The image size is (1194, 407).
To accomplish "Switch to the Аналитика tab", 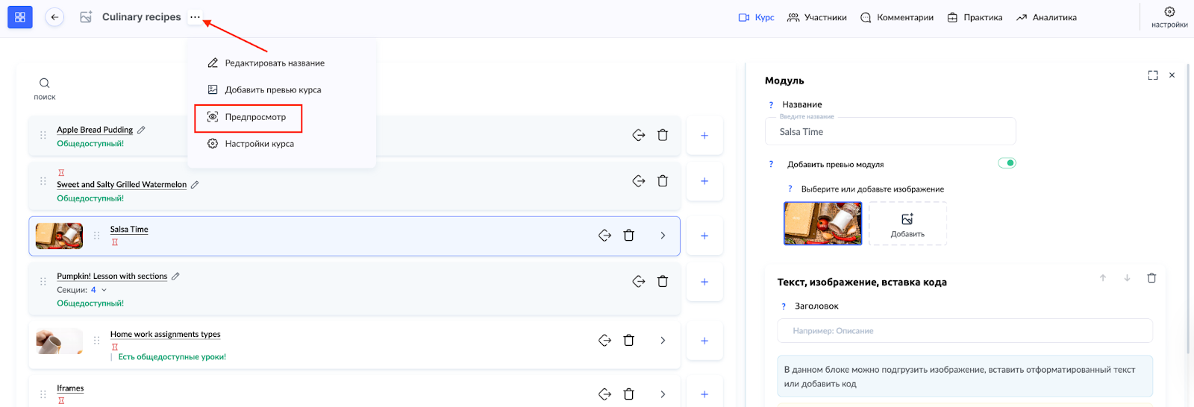I will click(x=1046, y=17).
